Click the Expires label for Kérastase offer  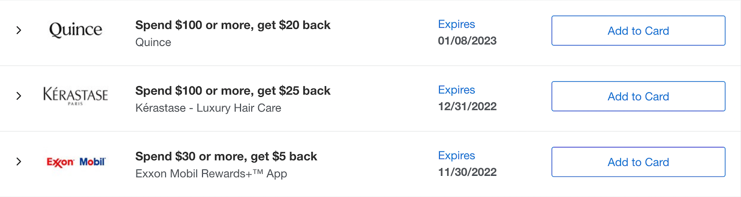click(457, 90)
